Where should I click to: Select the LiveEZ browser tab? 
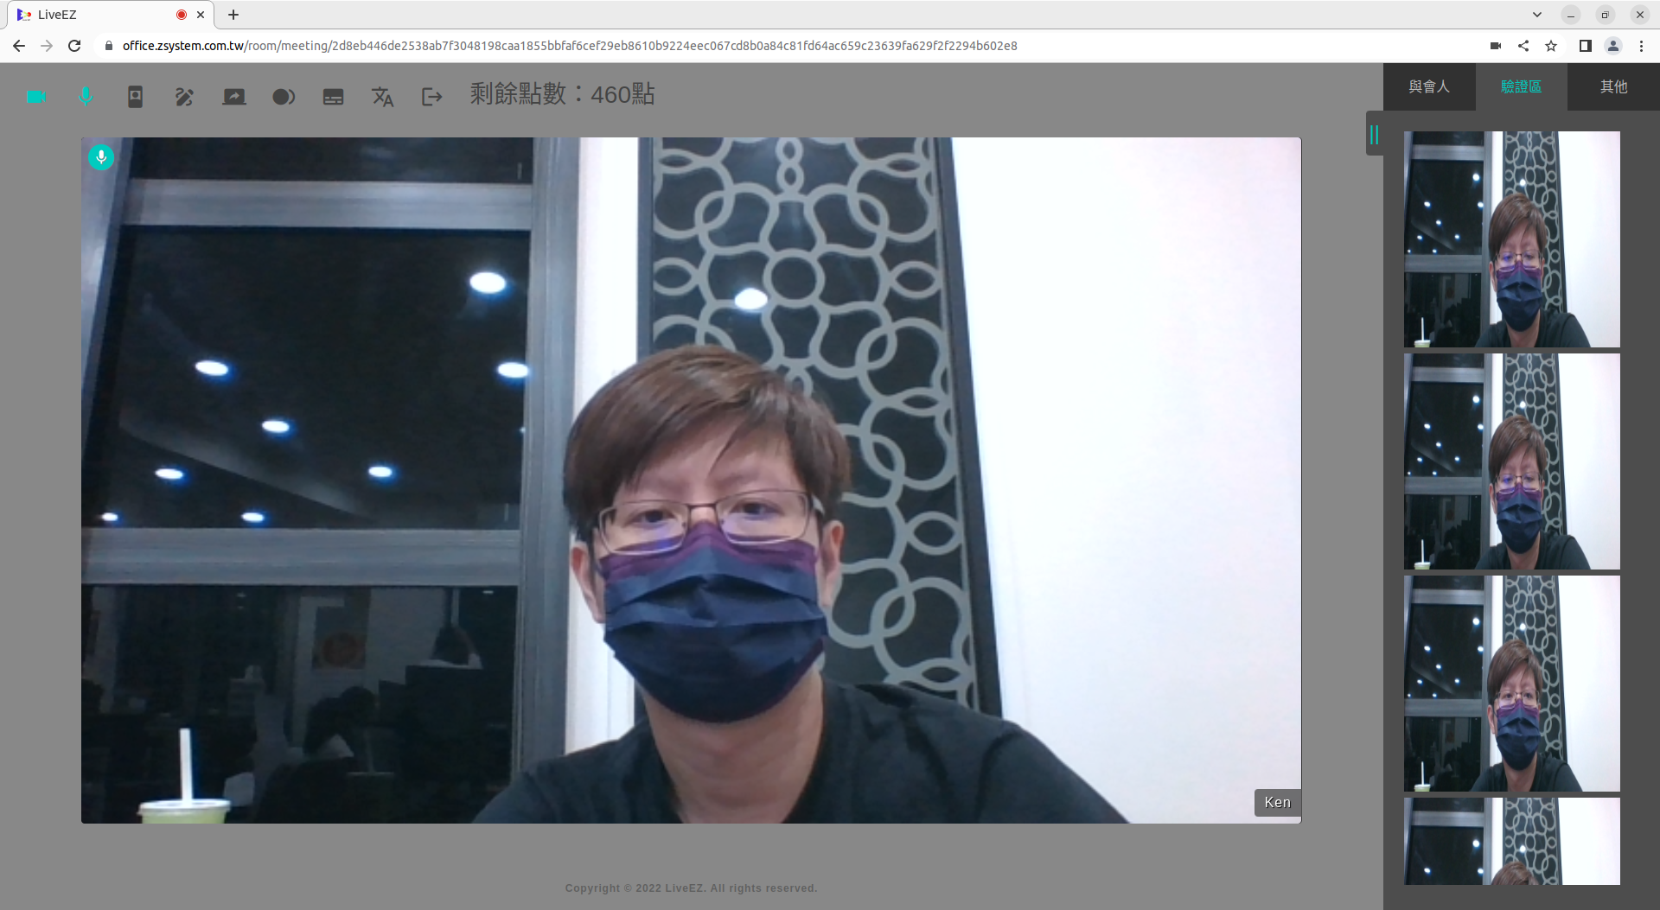tap(112, 15)
